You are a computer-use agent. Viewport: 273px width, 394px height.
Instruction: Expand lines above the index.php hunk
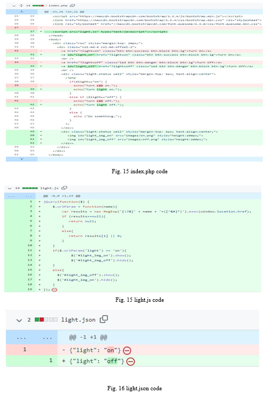(x=22, y=12)
